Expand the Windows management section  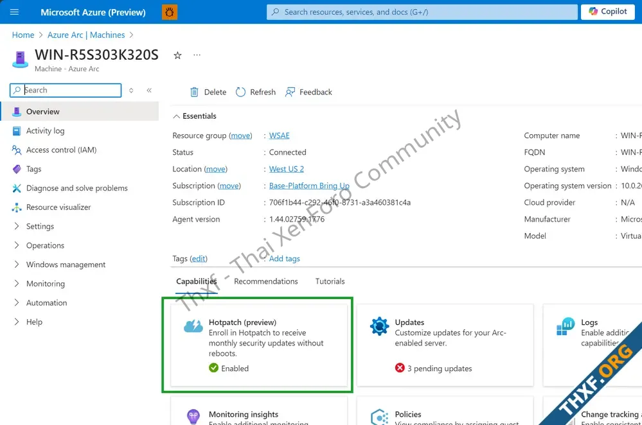click(66, 265)
